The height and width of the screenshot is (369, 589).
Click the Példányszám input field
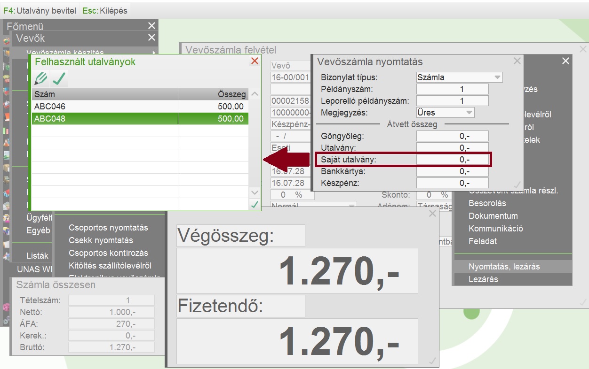tap(452, 89)
